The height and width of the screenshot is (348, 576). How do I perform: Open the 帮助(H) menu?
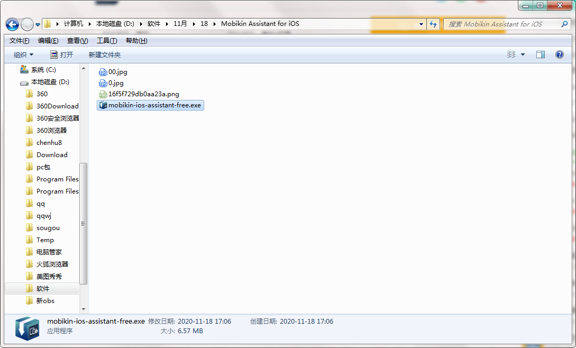(136, 40)
